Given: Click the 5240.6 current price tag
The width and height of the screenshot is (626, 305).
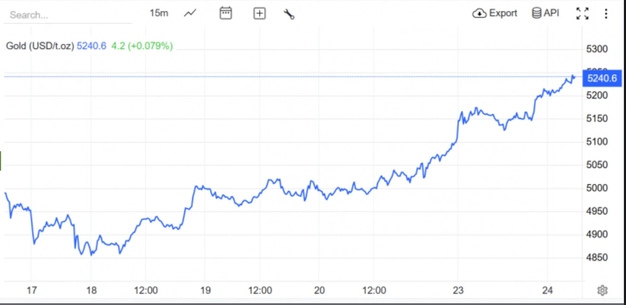Looking at the screenshot, I should click(602, 78).
